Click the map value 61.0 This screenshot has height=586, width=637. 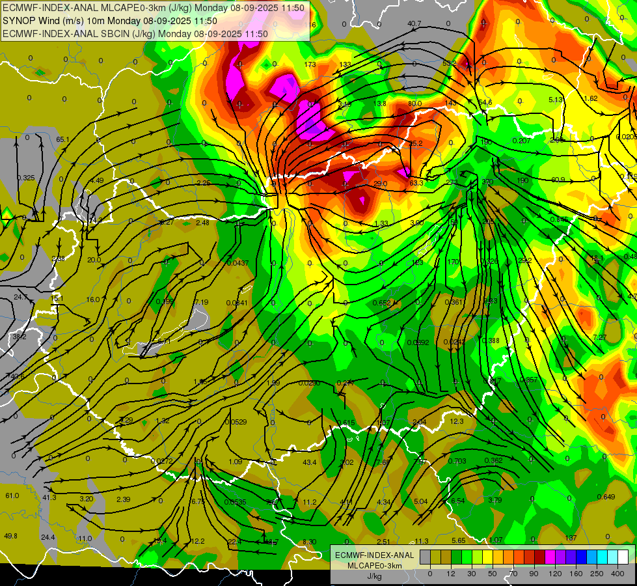pyautogui.click(x=12, y=495)
